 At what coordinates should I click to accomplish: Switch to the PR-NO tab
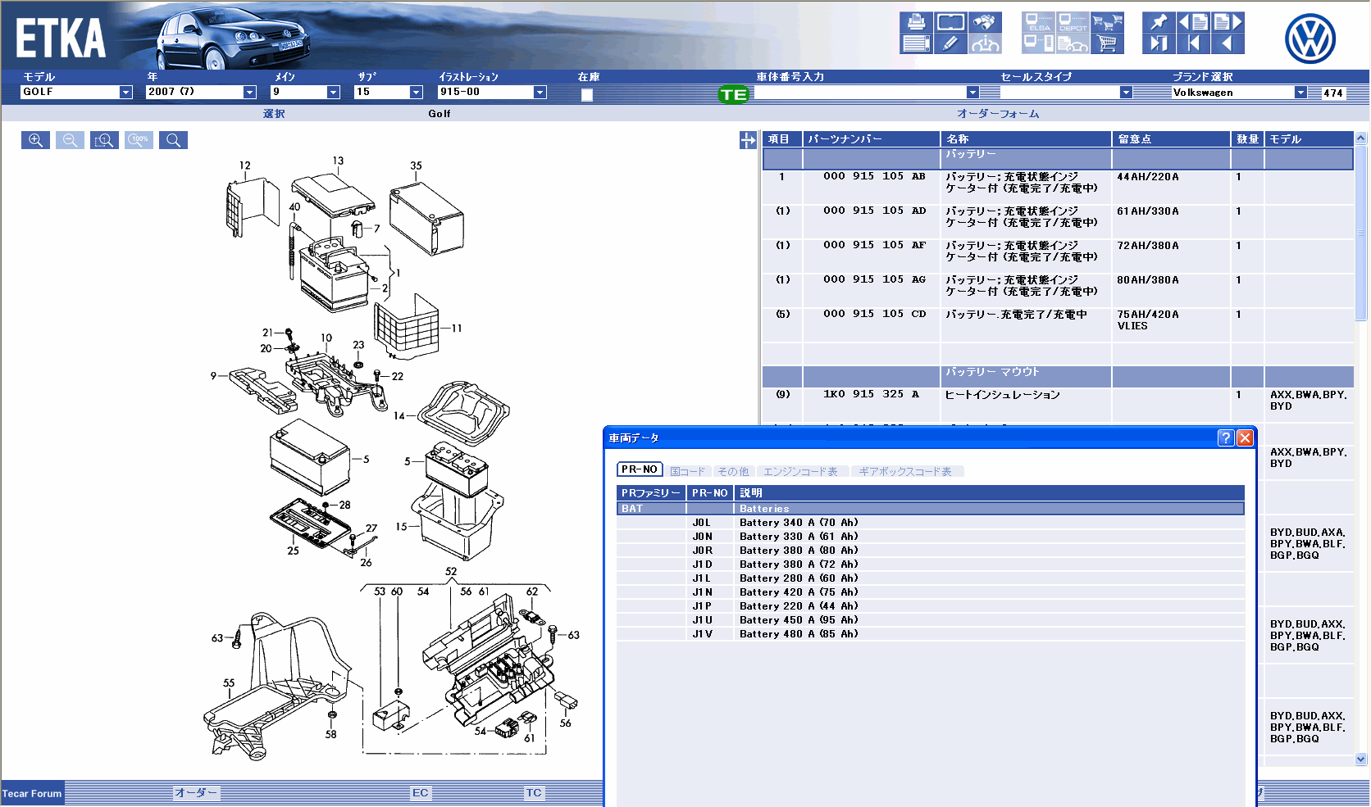click(x=640, y=469)
